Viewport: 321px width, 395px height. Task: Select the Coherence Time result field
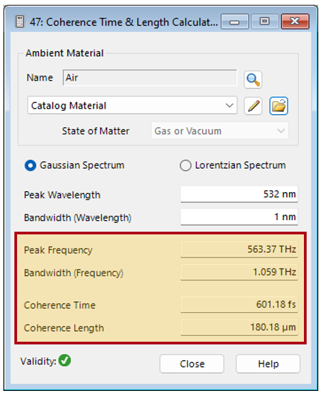coord(239,305)
